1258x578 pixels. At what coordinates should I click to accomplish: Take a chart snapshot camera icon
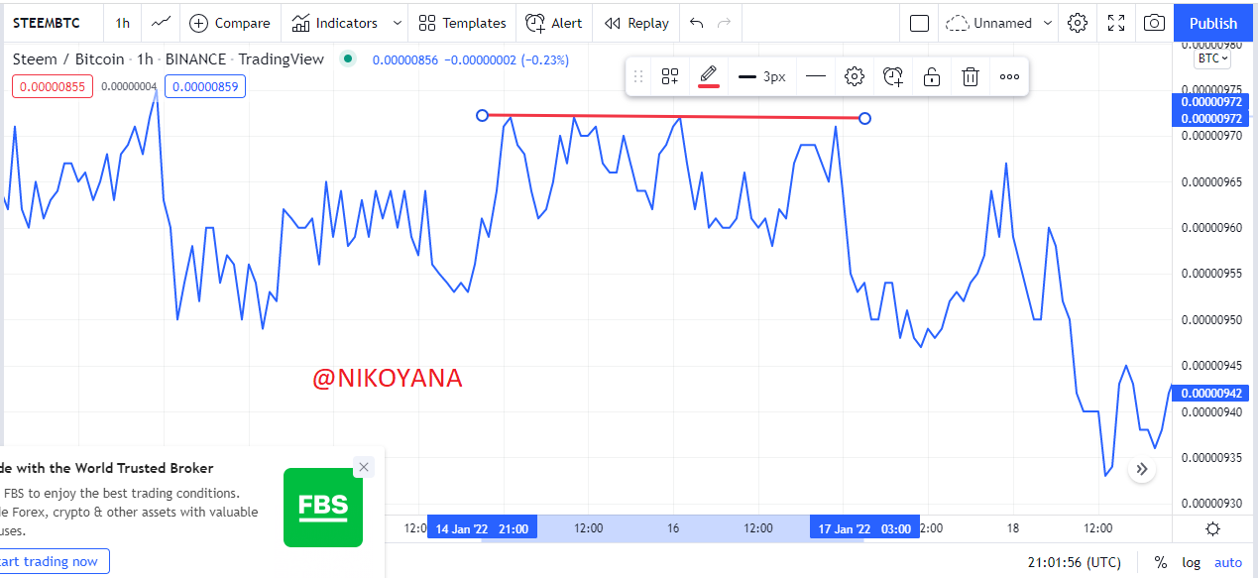point(1153,23)
